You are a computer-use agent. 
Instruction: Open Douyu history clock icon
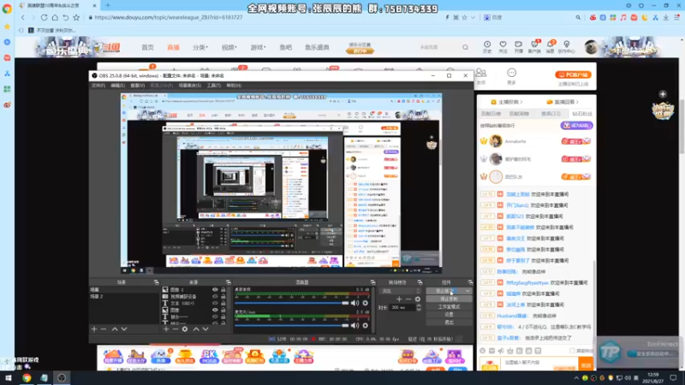click(x=487, y=44)
